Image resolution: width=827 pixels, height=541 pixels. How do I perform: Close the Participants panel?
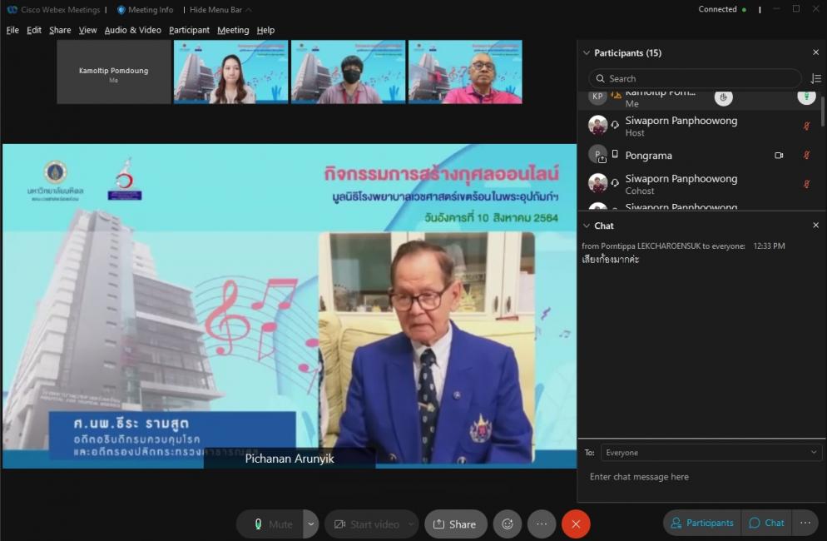pyautogui.click(x=815, y=52)
